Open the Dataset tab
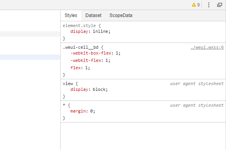The height and width of the screenshot is (150, 226). pyautogui.click(x=93, y=15)
